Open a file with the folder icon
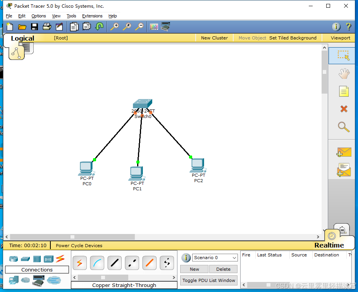 click(x=22, y=27)
